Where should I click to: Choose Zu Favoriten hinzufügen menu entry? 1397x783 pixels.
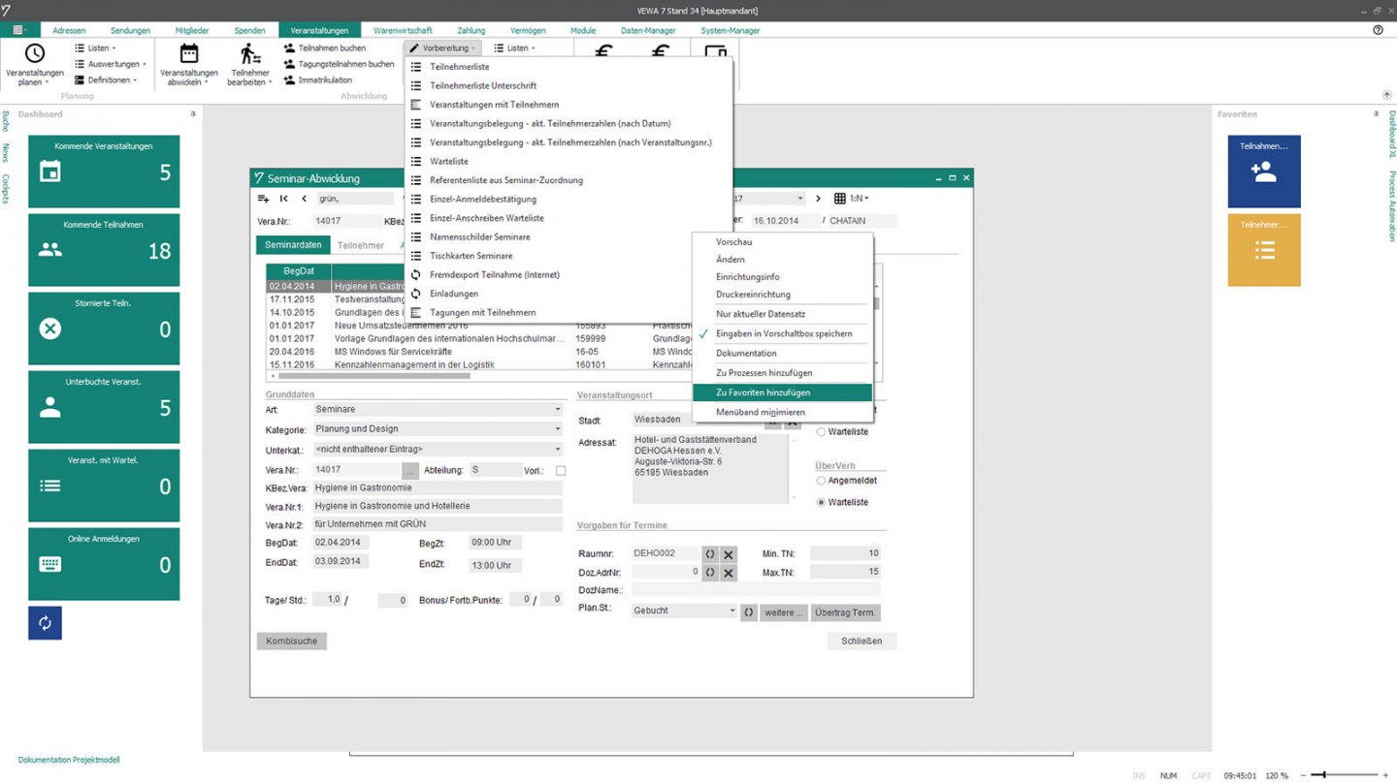pos(782,392)
